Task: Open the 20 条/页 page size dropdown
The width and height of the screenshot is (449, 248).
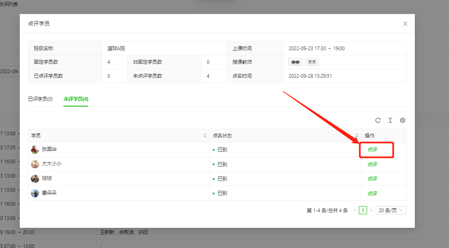Action: [x=391, y=210]
